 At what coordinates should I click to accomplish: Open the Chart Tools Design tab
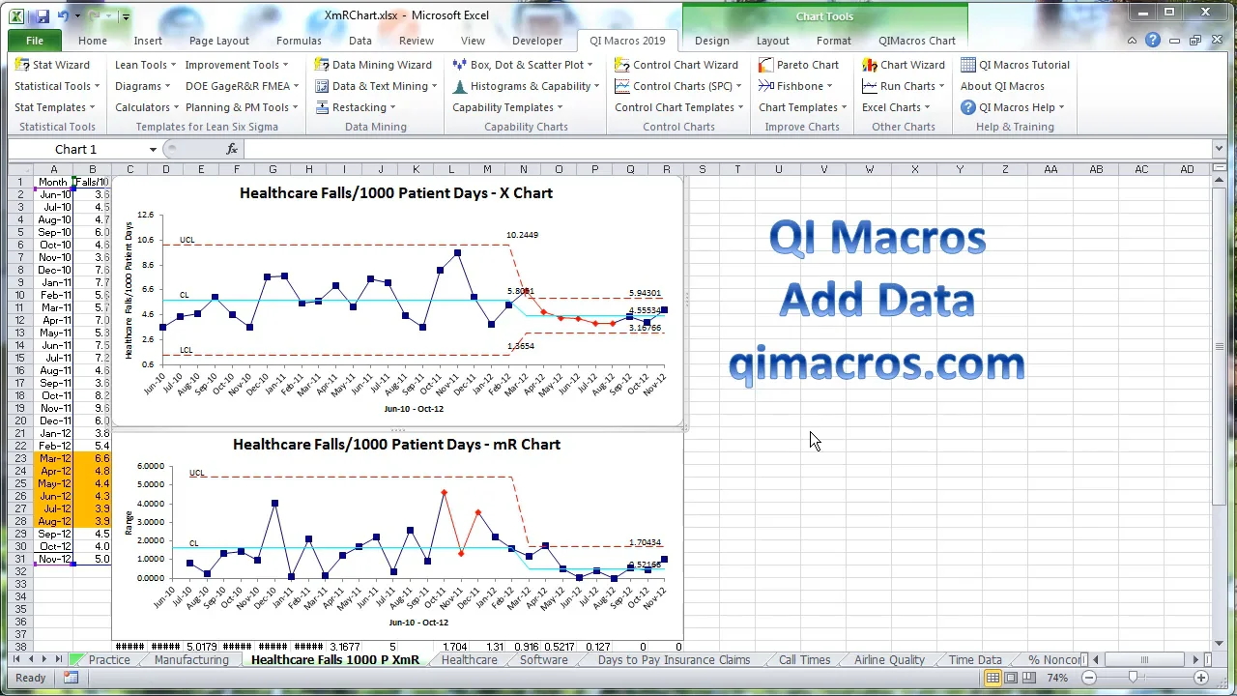coord(711,41)
